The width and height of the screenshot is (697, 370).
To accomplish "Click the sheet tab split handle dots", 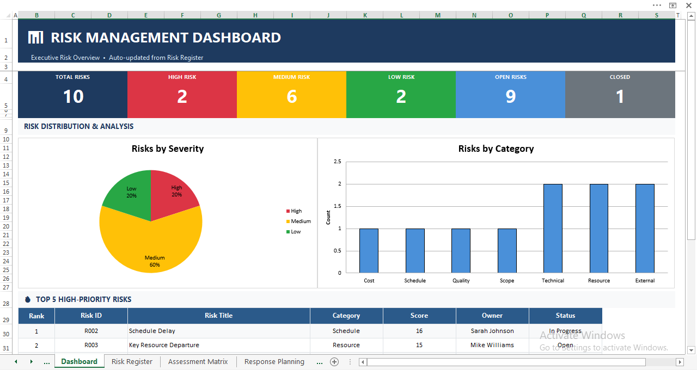I will tap(349, 362).
